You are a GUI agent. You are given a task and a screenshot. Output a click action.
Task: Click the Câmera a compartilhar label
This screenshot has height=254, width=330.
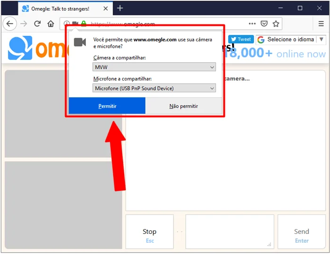tap(120, 58)
